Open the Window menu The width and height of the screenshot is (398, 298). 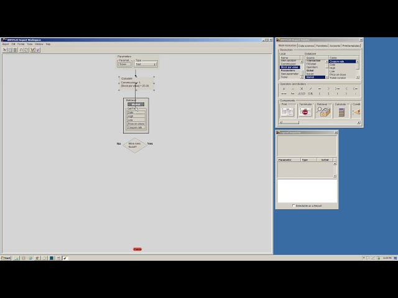[39, 44]
